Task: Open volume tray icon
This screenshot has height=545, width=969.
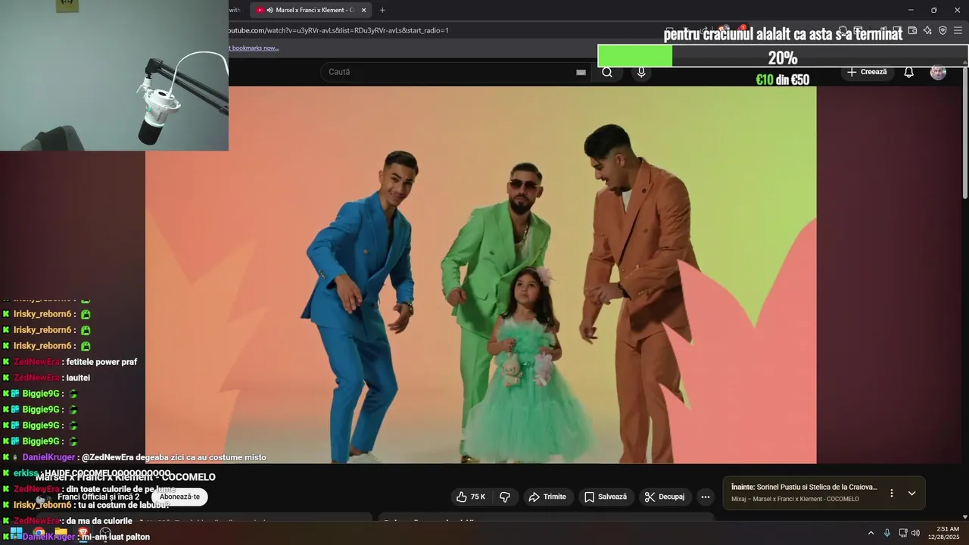Action: pos(915,533)
